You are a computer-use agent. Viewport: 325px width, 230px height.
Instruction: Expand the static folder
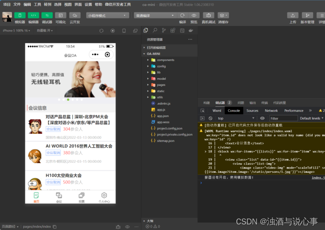[x=169, y=91]
